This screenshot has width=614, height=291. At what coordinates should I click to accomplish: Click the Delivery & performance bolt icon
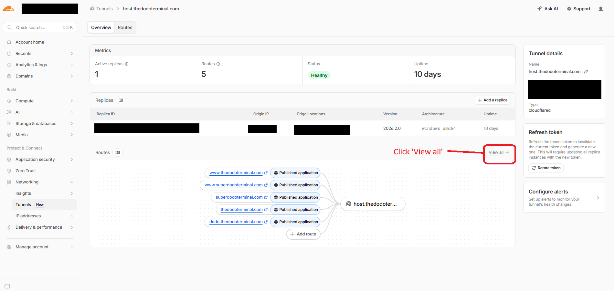pyautogui.click(x=9, y=227)
